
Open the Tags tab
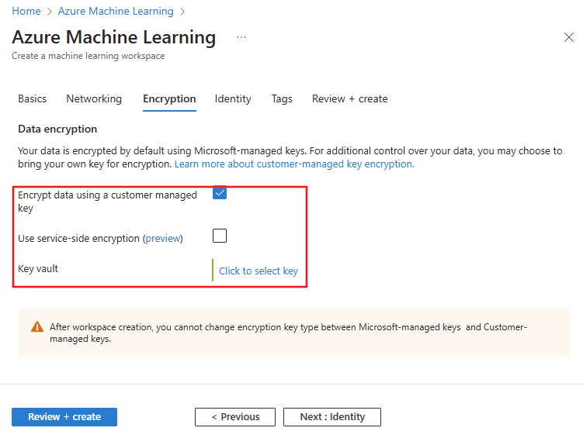point(282,99)
